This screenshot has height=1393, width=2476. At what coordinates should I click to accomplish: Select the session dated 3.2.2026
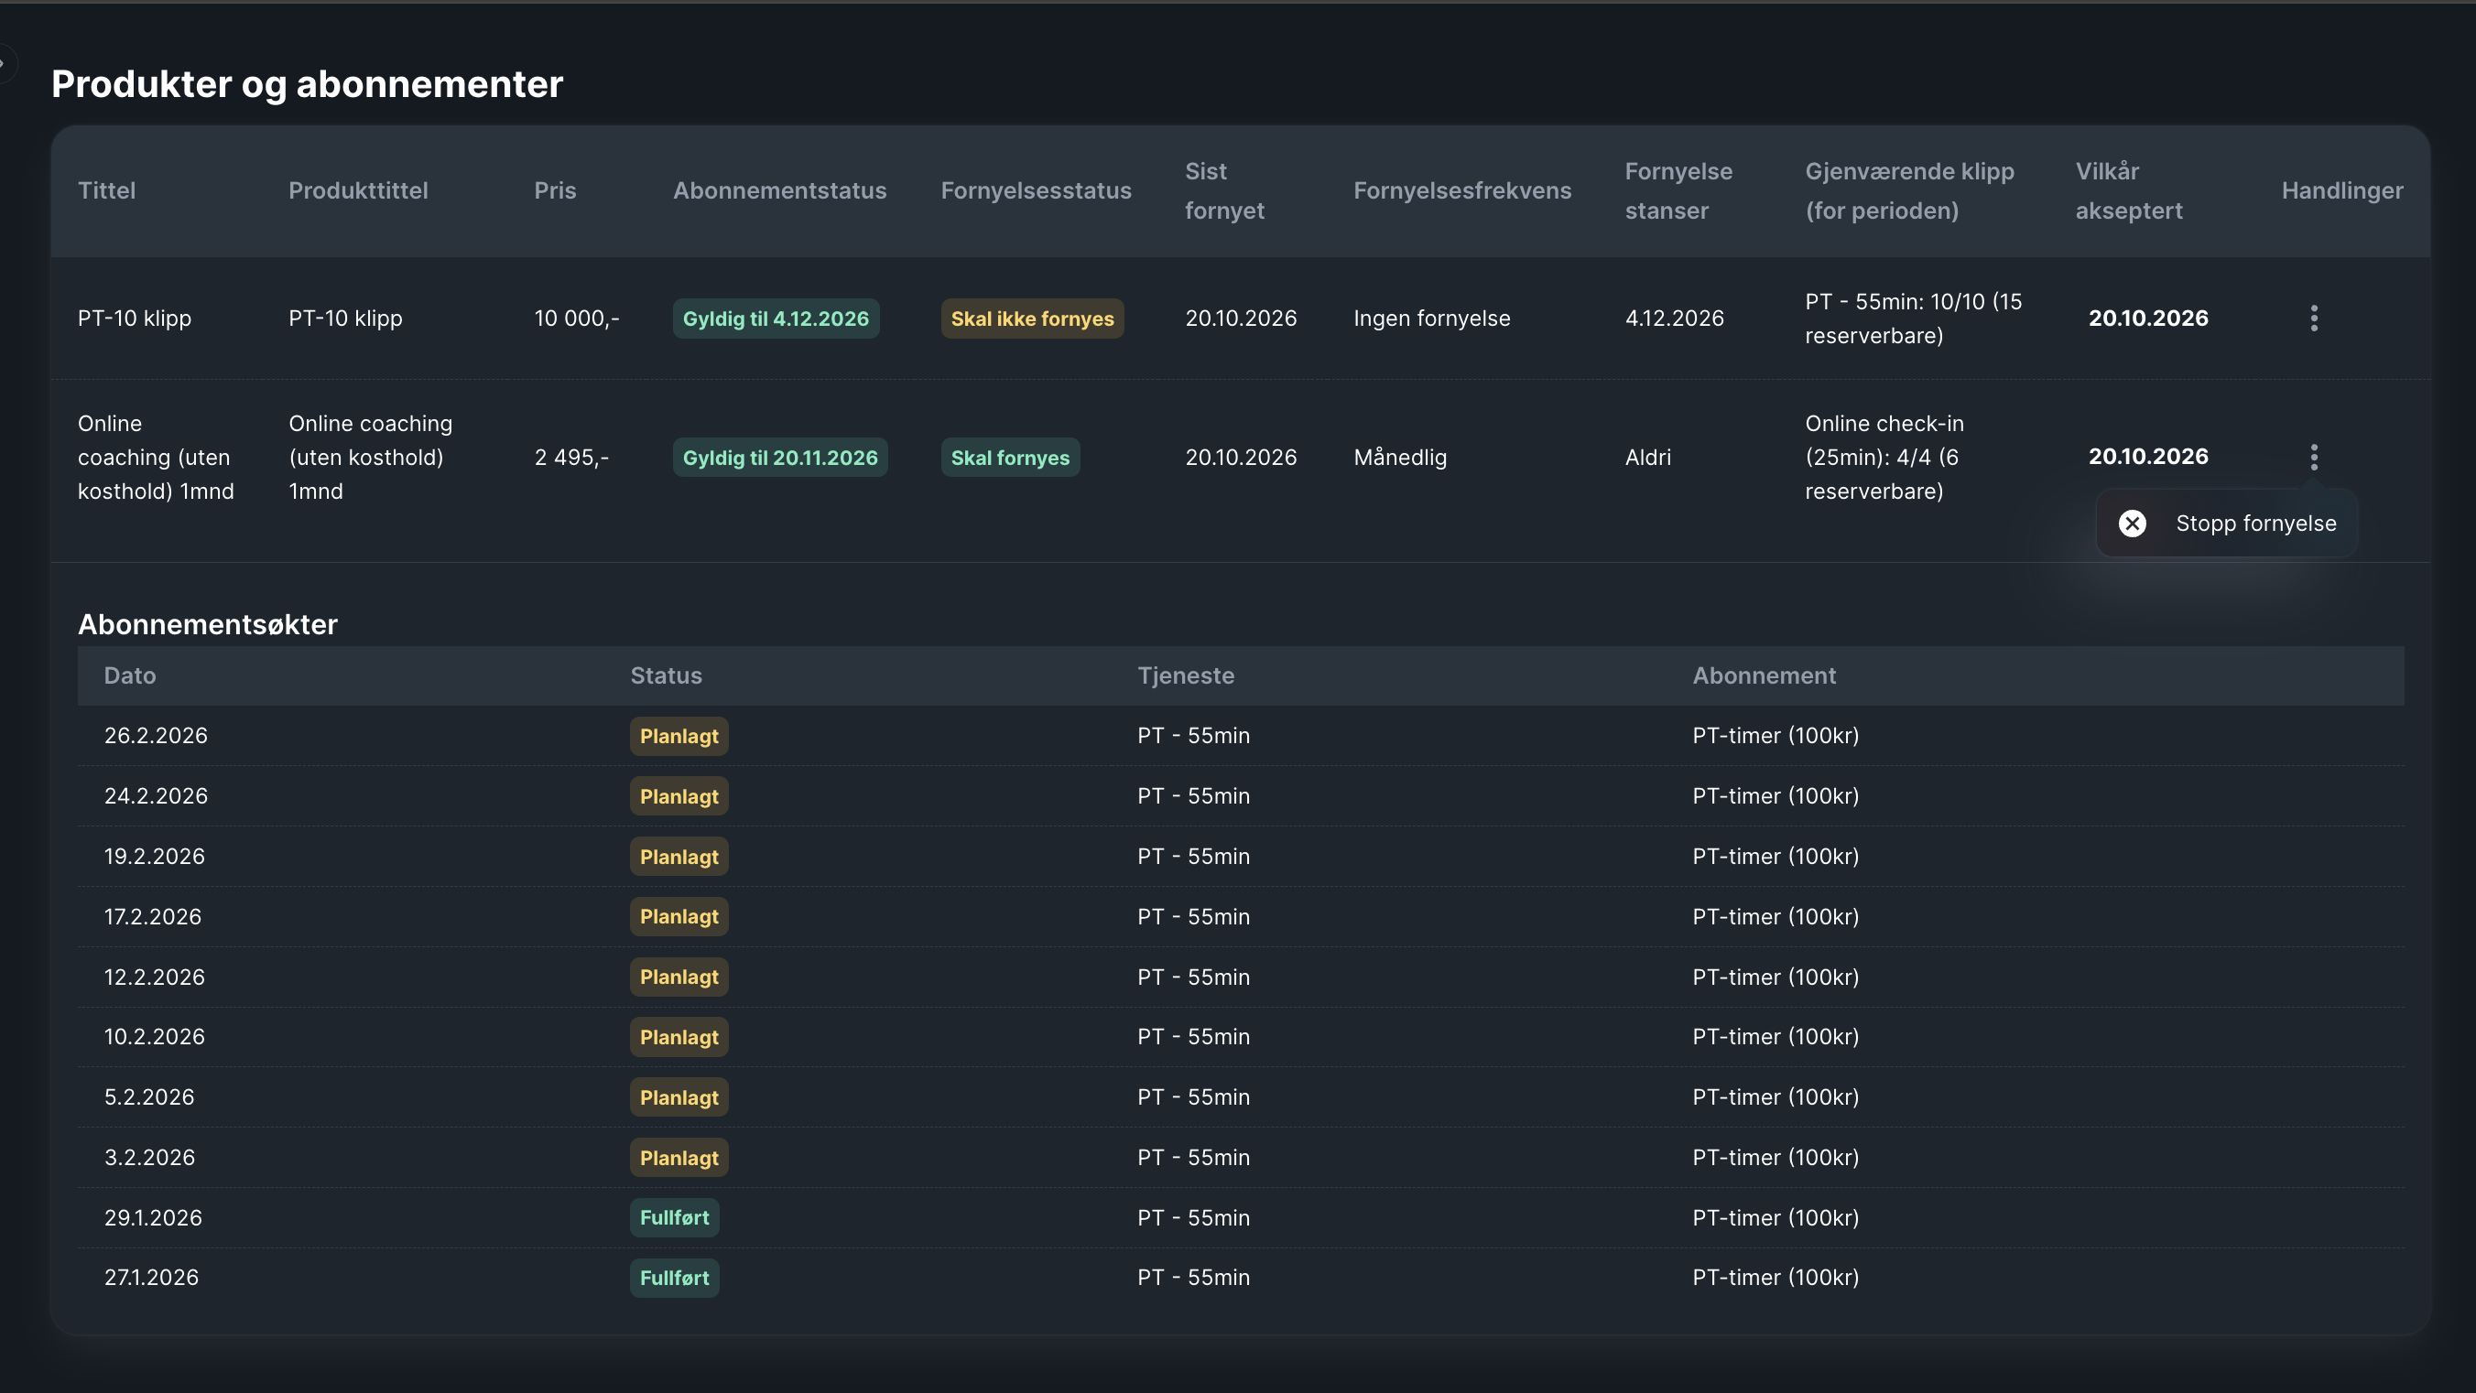point(1241,1158)
